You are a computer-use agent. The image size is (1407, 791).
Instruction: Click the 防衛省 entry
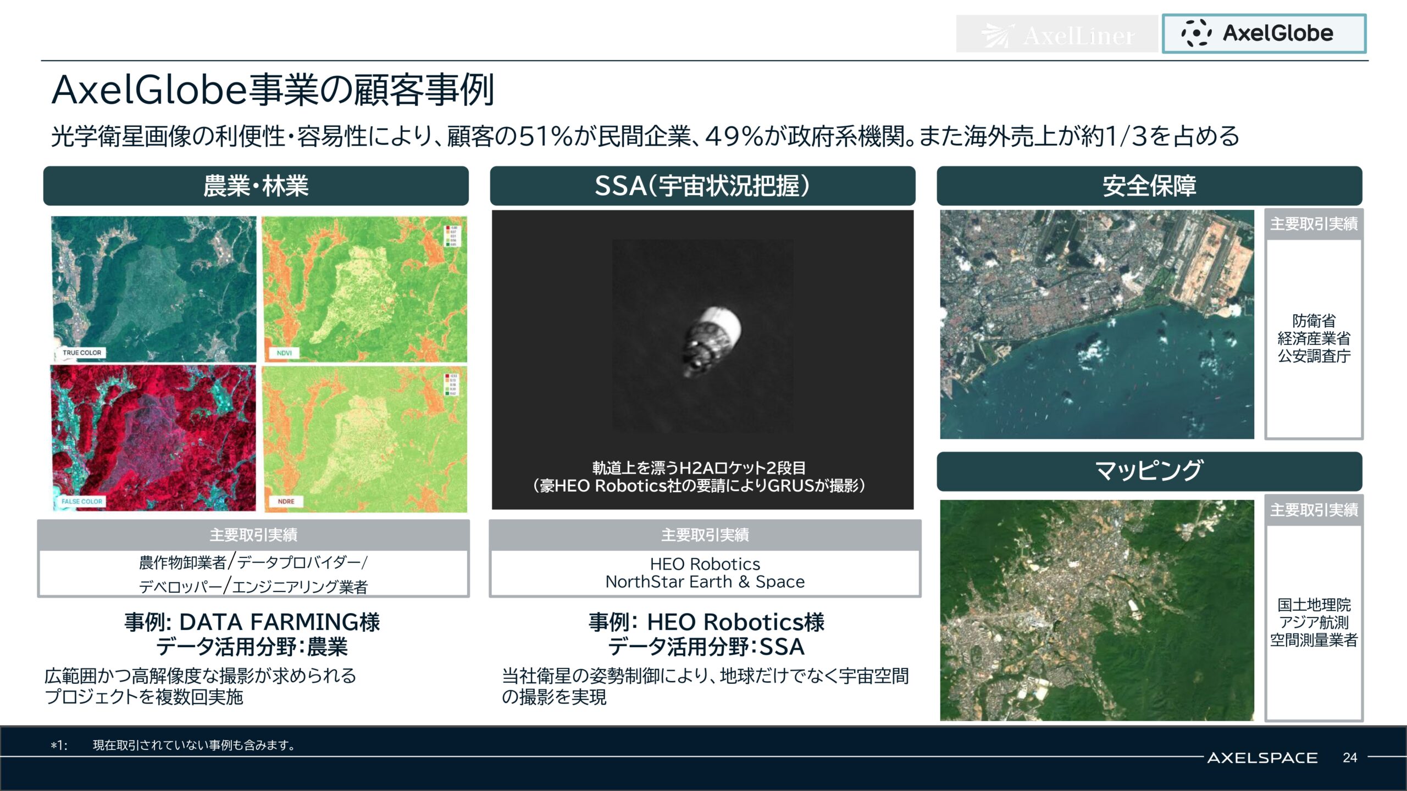1314,321
